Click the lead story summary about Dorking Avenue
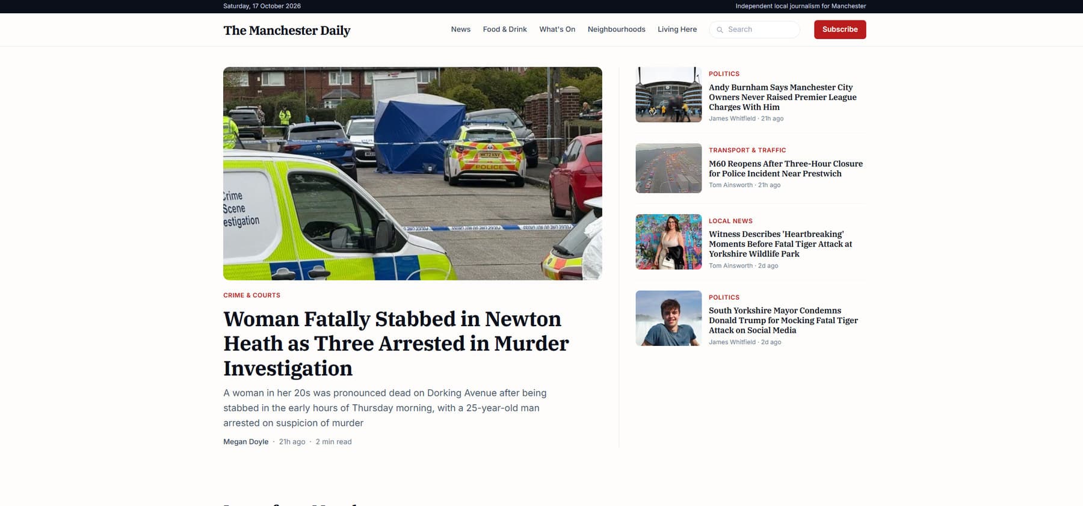Image resolution: width=1083 pixels, height=506 pixels. pos(385,408)
